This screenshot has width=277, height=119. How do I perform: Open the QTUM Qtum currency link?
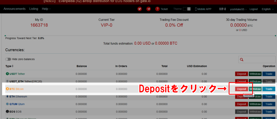tap(17, 104)
